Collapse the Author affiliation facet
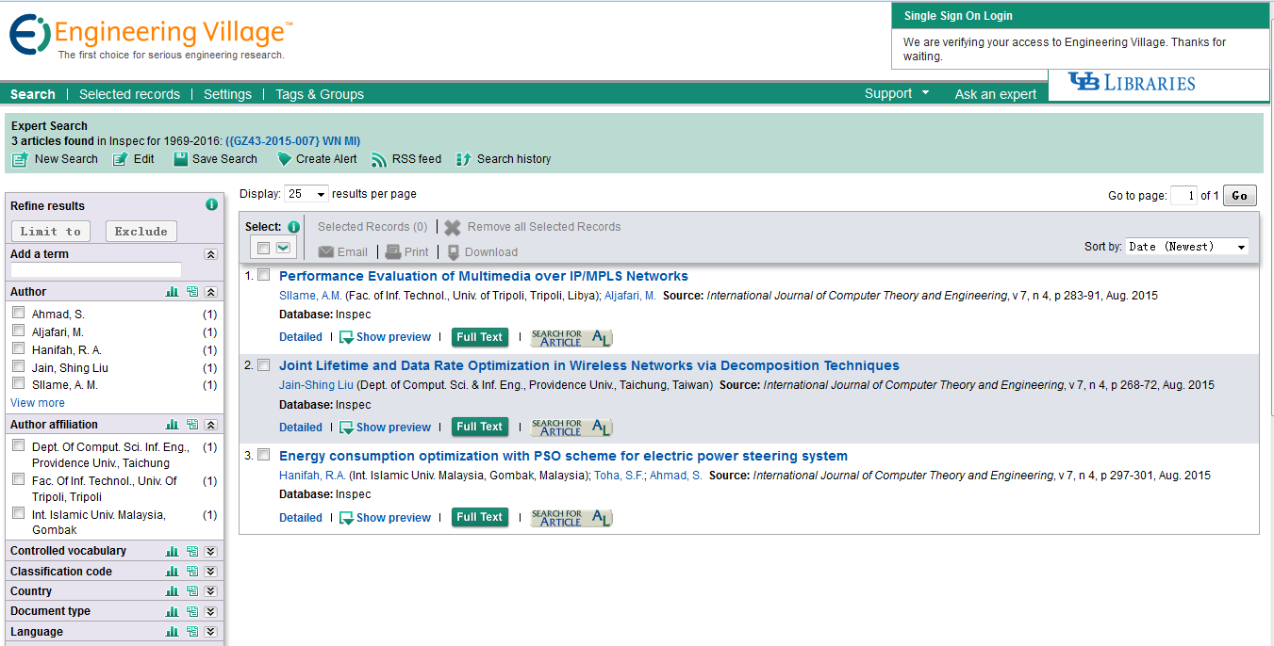1274x646 pixels. [211, 425]
